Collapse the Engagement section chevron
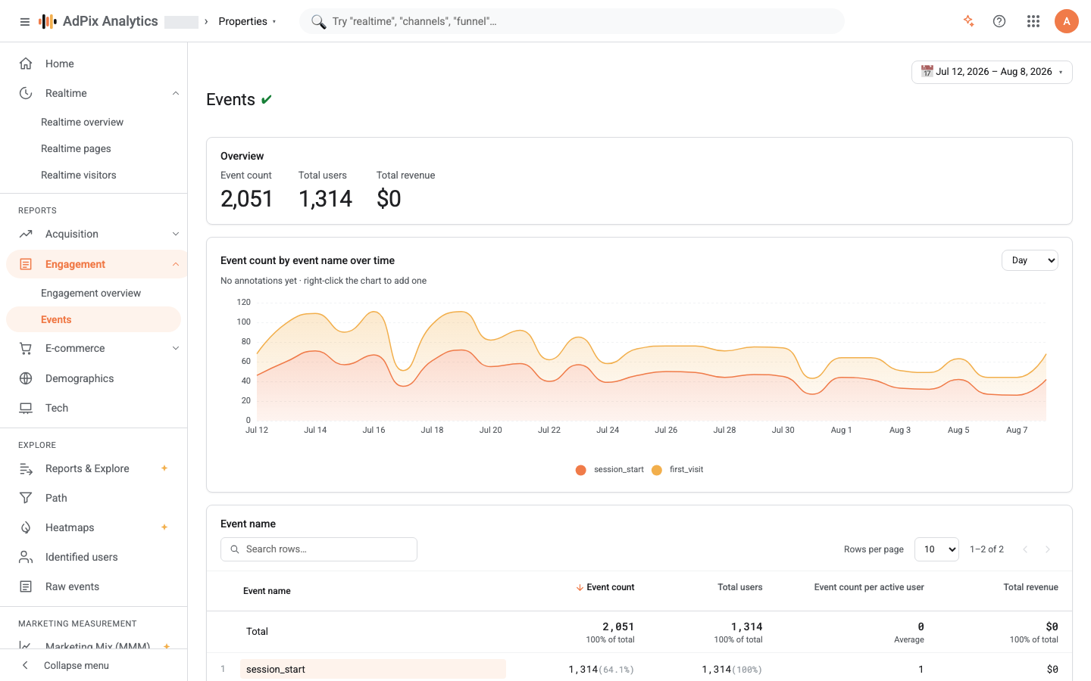Image resolution: width=1091 pixels, height=681 pixels. coord(176,264)
